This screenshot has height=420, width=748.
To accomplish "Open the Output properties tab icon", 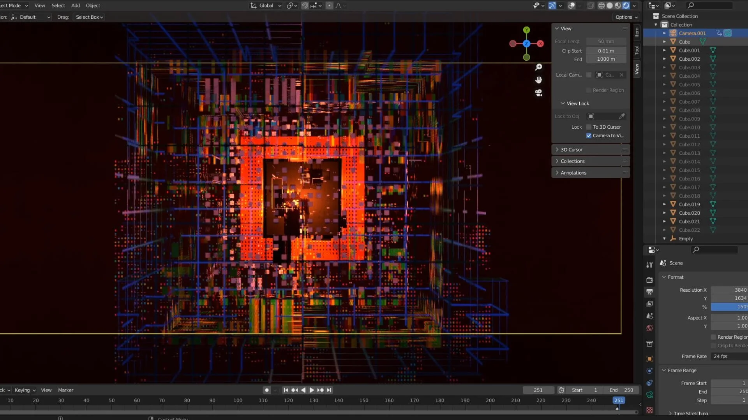I will pyautogui.click(x=649, y=292).
